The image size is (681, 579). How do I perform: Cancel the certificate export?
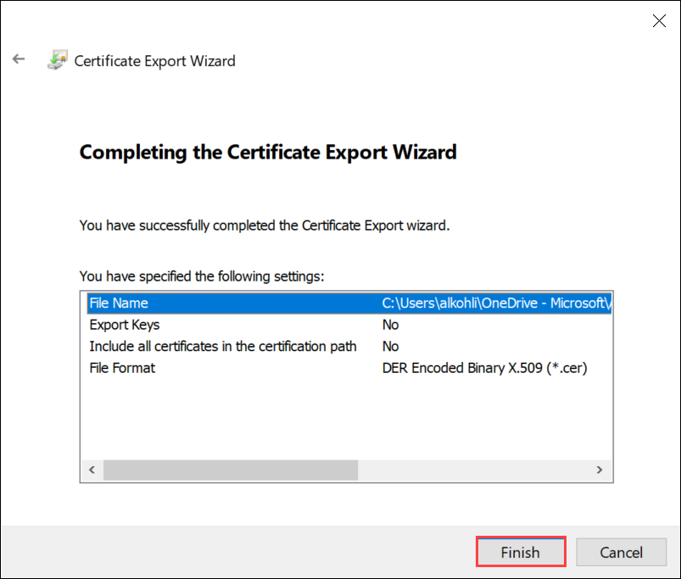(x=621, y=551)
